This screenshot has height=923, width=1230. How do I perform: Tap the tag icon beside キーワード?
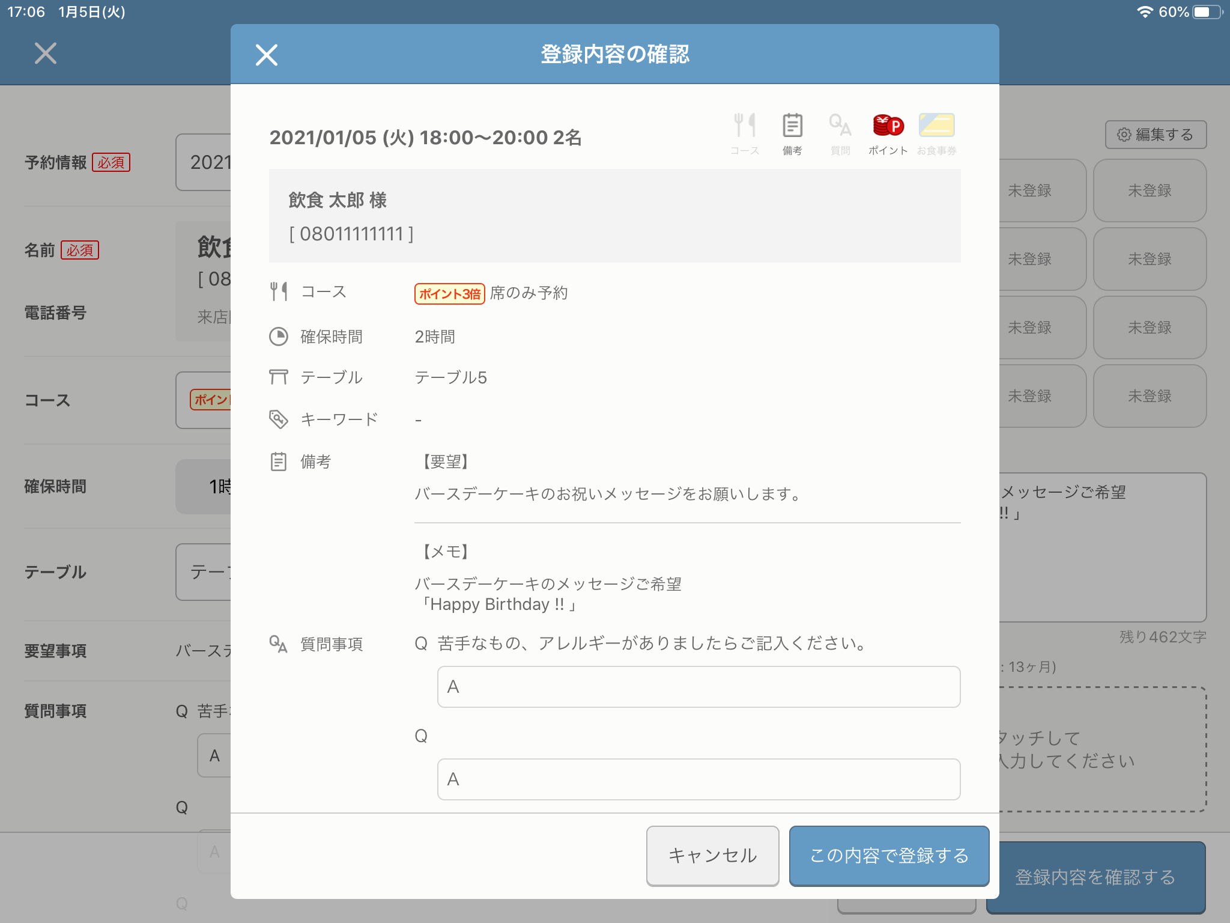279,419
